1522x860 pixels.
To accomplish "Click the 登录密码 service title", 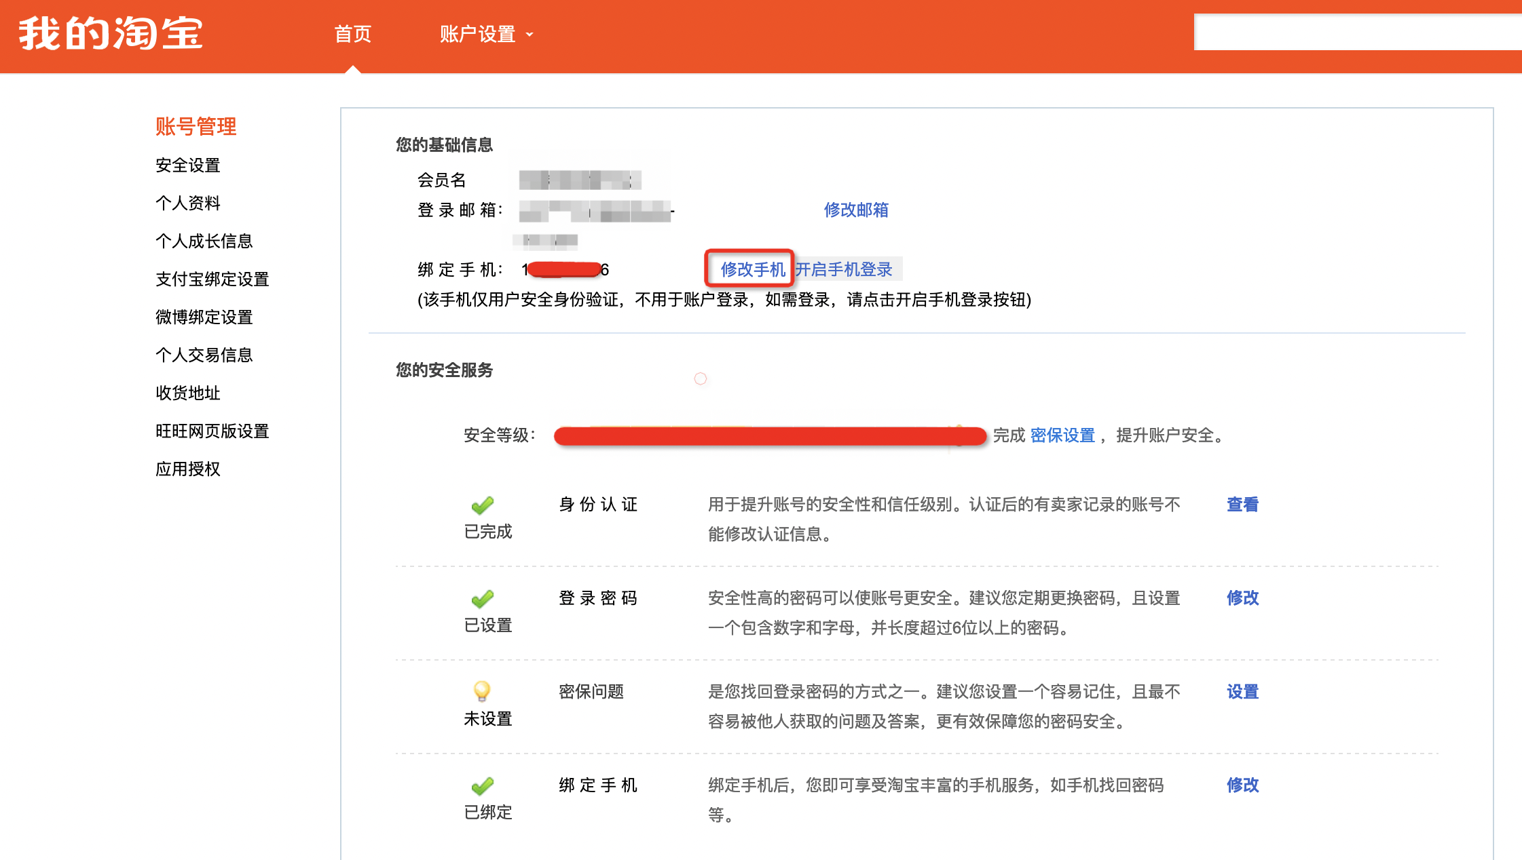I will tap(598, 598).
